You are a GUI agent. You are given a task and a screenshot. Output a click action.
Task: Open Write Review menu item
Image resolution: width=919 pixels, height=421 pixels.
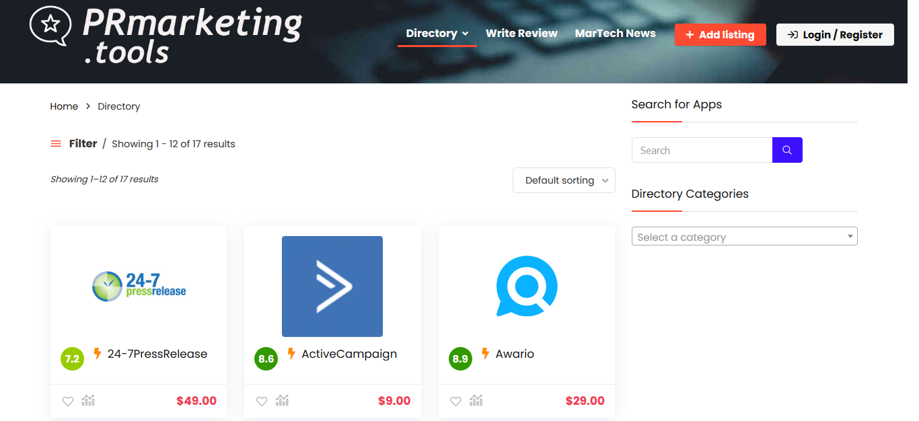click(x=521, y=33)
